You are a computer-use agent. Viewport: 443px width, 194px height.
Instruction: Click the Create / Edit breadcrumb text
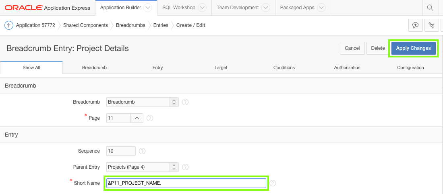coord(191,25)
